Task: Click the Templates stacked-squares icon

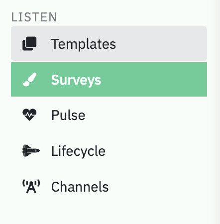Action: click(x=29, y=44)
